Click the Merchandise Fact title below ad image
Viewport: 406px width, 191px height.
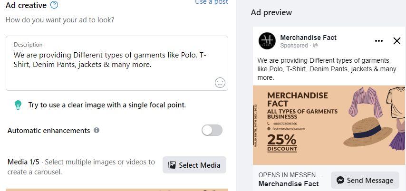(x=288, y=183)
